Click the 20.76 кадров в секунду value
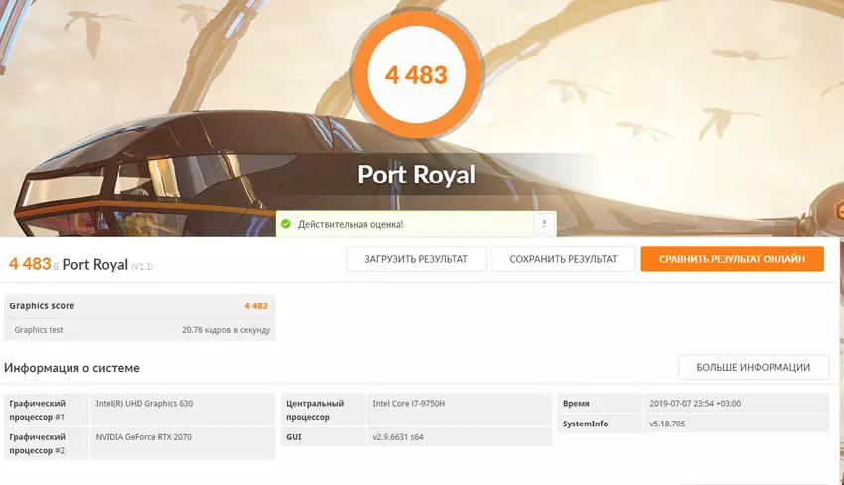This screenshot has width=844, height=485. tap(225, 329)
